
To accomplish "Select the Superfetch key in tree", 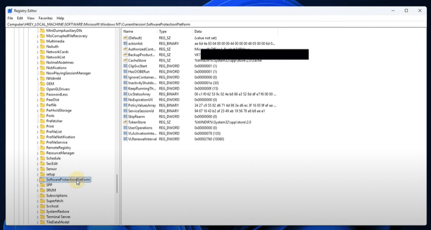I will [54, 201].
